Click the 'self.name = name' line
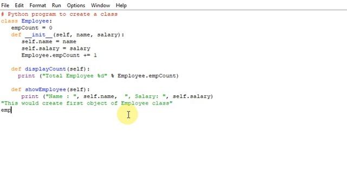Viewport: 347px width, 195px height. [x=49, y=42]
